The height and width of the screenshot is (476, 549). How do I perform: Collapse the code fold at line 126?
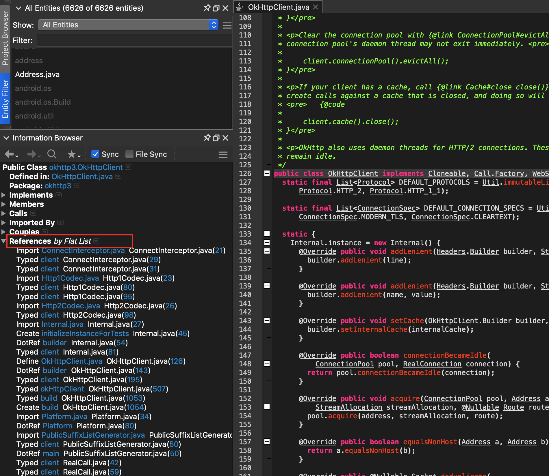(x=267, y=173)
